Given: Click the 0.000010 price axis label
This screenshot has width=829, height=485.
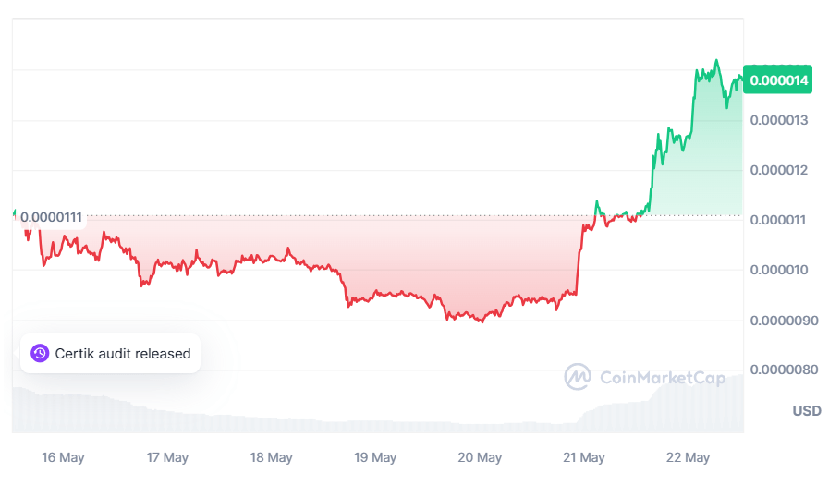Looking at the screenshot, I should tap(779, 270).
